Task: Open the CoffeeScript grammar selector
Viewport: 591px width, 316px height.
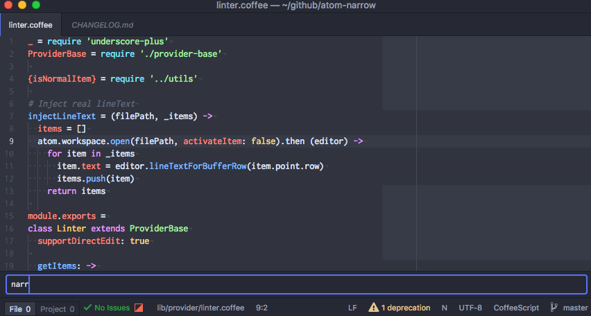Action: coord(516,308)
